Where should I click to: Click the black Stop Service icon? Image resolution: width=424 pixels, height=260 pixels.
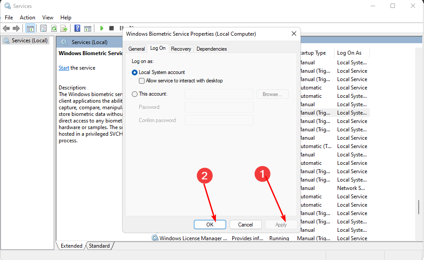pyautogui.click(x=112, y=28)
